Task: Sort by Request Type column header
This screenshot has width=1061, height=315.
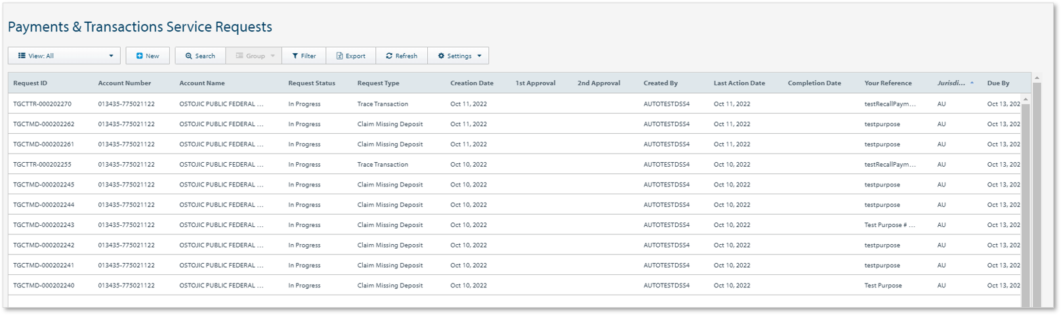Action: point(378,83)
